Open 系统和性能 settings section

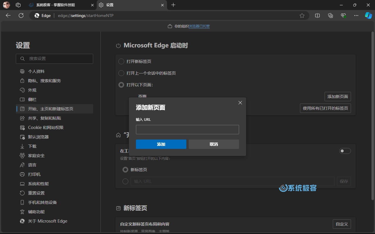pyautogui.click(x=54, y=184)
